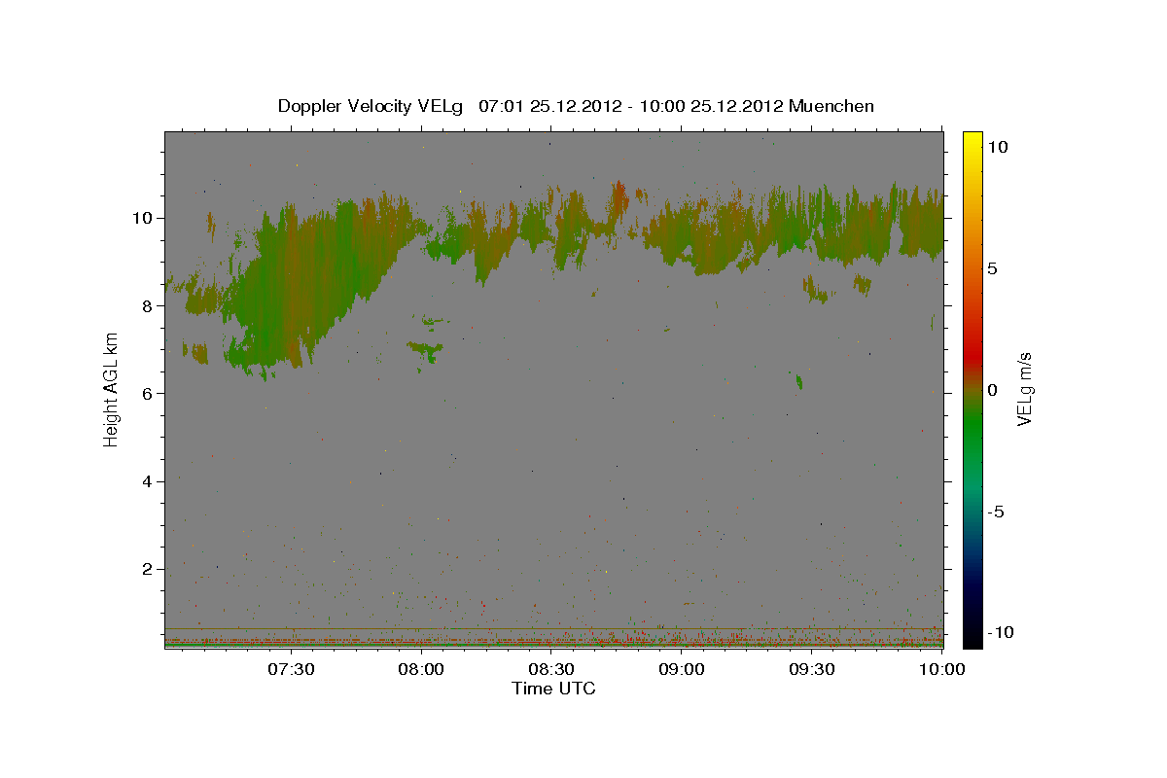Click the colorbar tick label -10

1000,633
